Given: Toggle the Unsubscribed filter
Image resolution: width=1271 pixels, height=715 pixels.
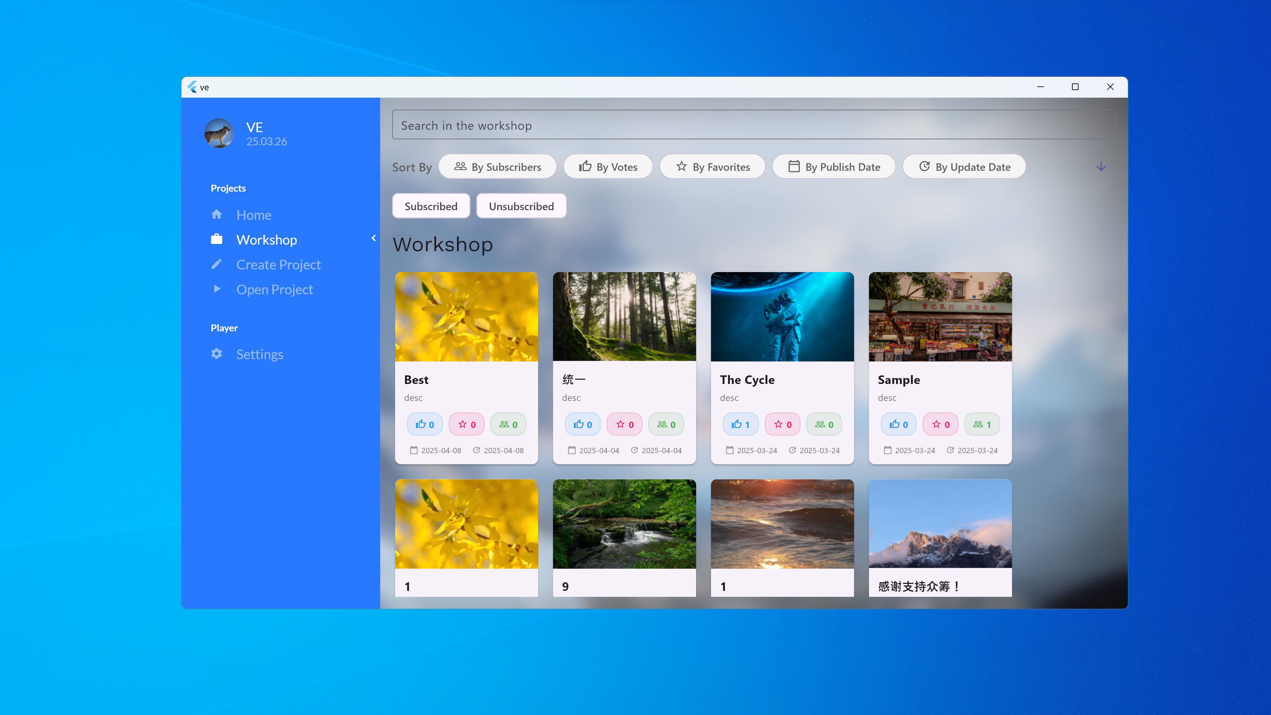Looking at the screenshot, I should [x=521, y=206].
